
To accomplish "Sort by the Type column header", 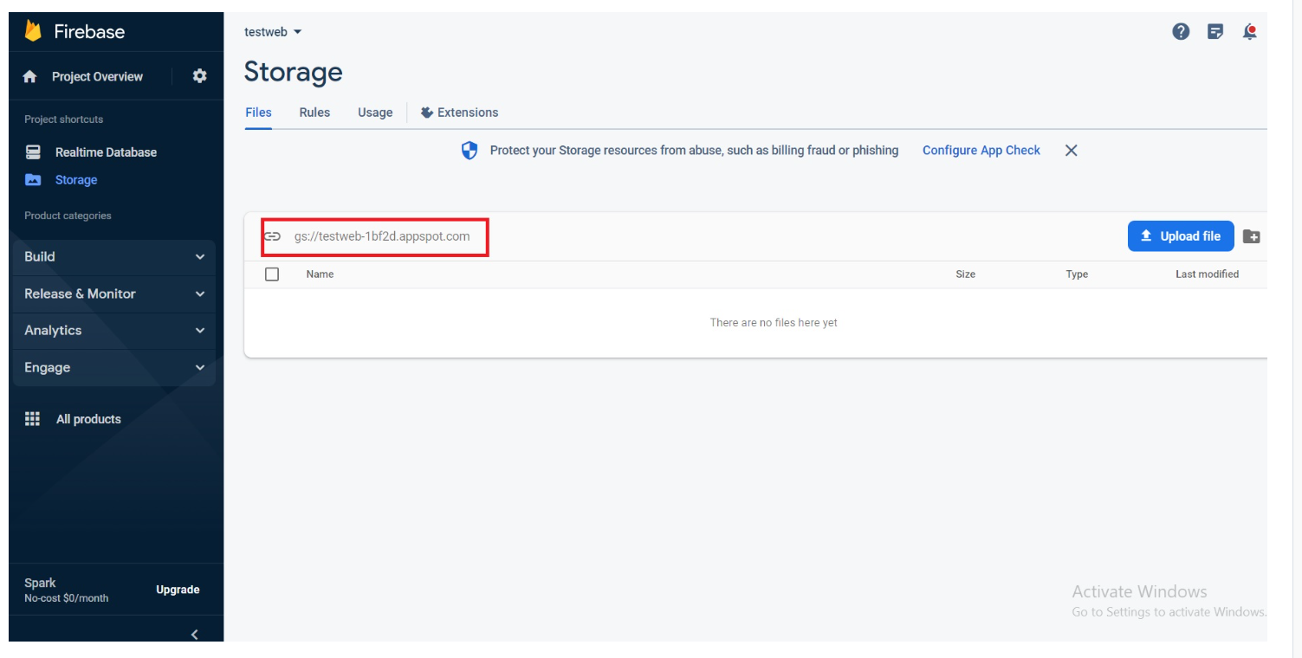I will [x=1077, y=274].
